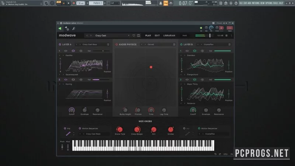Switch to the EDIT tab
This screenshot has height=166, width=295.
157,35
